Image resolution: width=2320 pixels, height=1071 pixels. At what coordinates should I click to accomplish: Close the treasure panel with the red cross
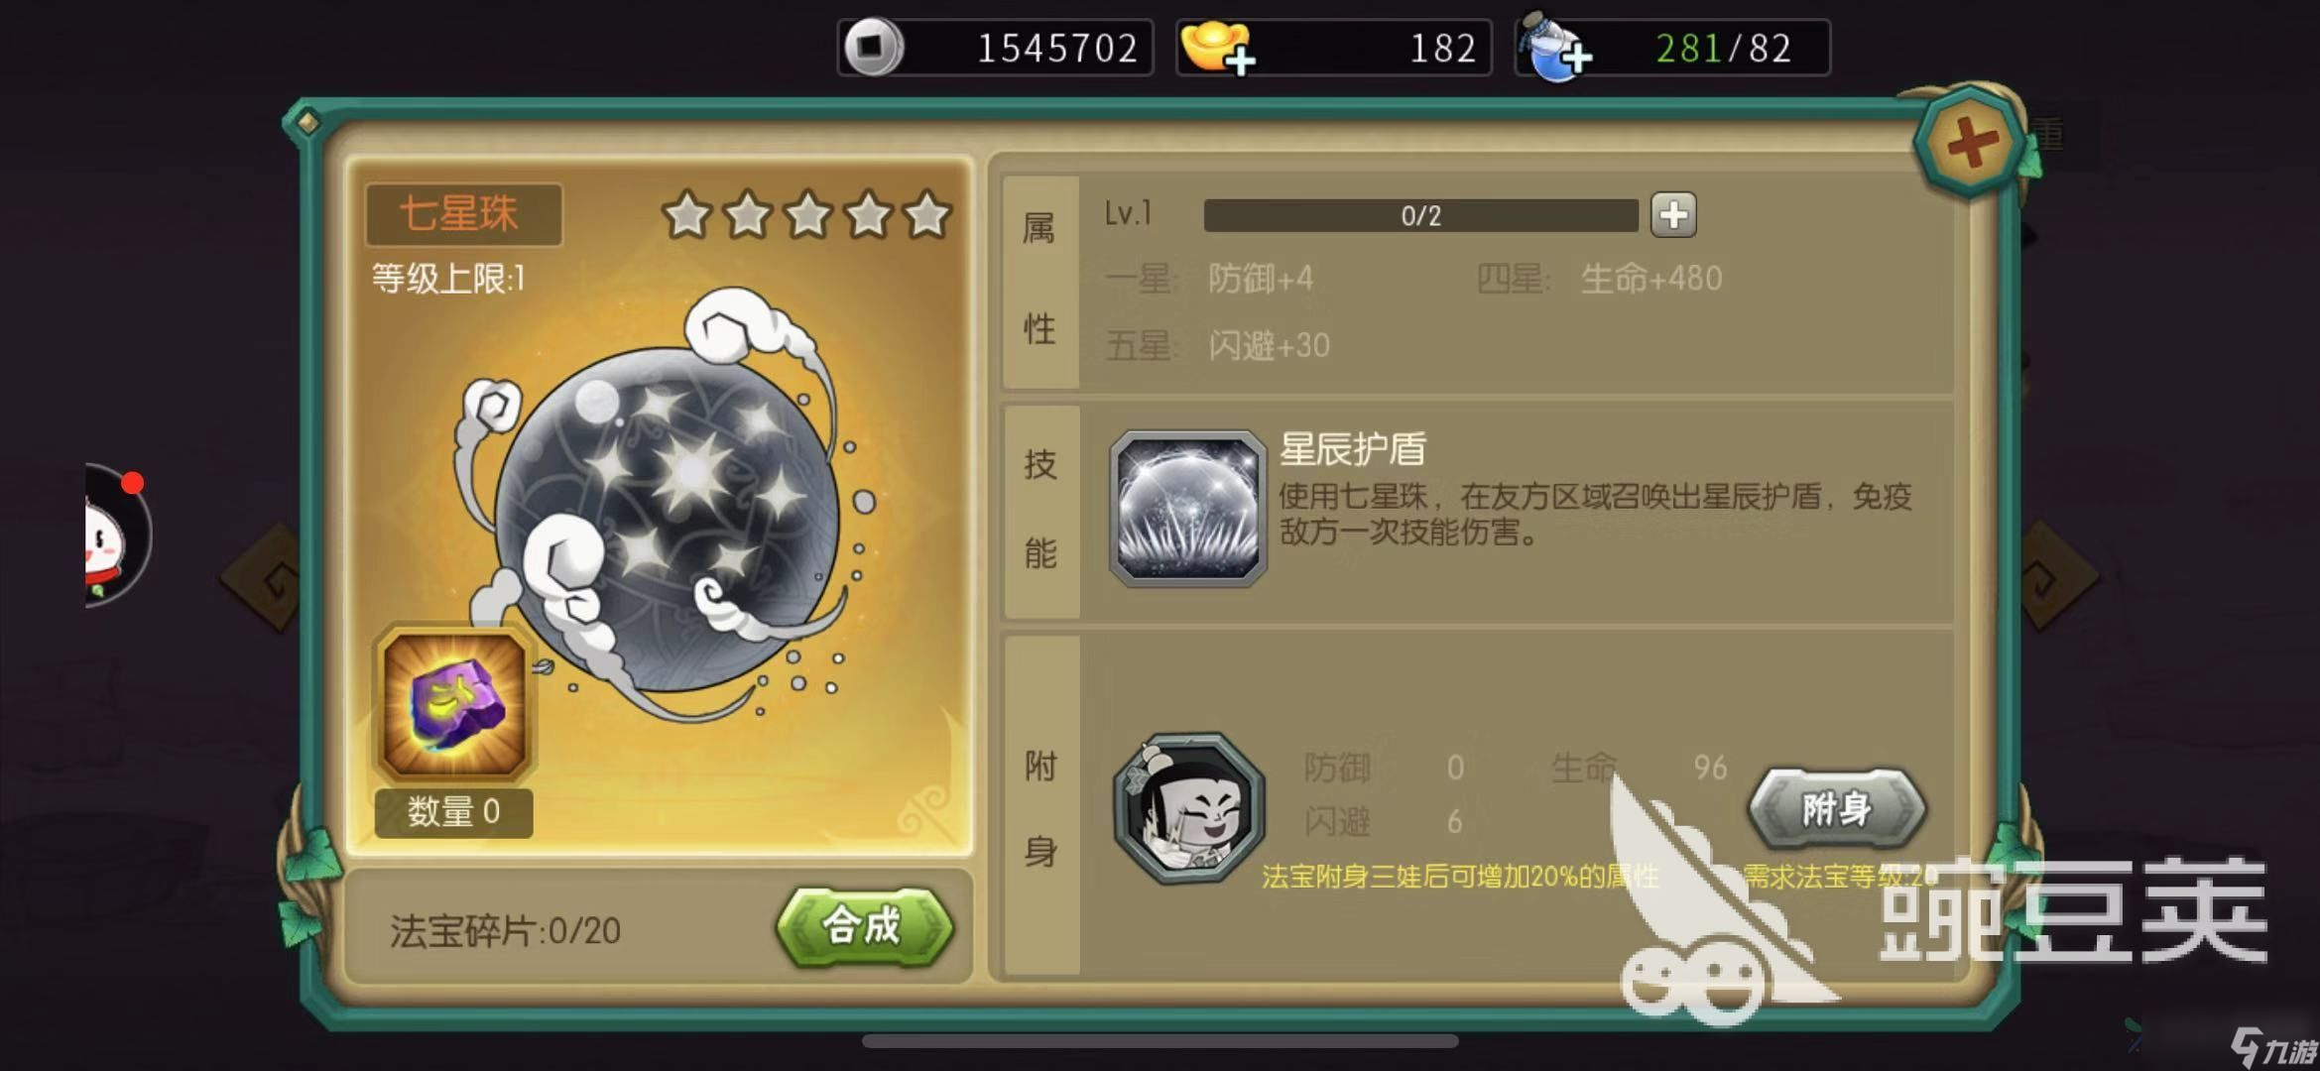point(1970,144)
